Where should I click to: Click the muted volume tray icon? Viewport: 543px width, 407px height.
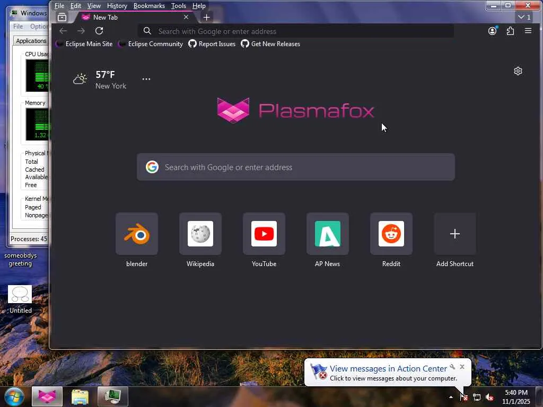(x=489, y=397)
